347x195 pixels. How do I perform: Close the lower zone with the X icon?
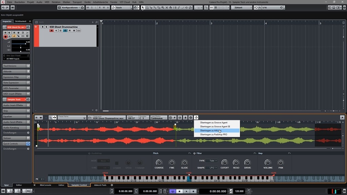pyautogui.click(x=35, y=185)
